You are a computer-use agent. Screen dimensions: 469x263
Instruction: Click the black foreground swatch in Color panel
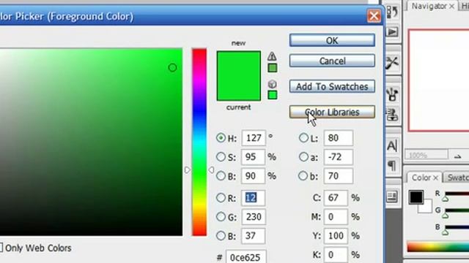click(x=416, y=197)
